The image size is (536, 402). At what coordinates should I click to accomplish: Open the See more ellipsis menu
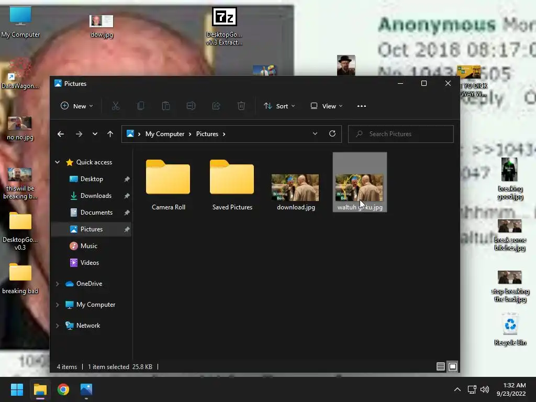[361, 106]
